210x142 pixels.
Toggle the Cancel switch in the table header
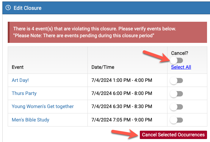(177, 60)
